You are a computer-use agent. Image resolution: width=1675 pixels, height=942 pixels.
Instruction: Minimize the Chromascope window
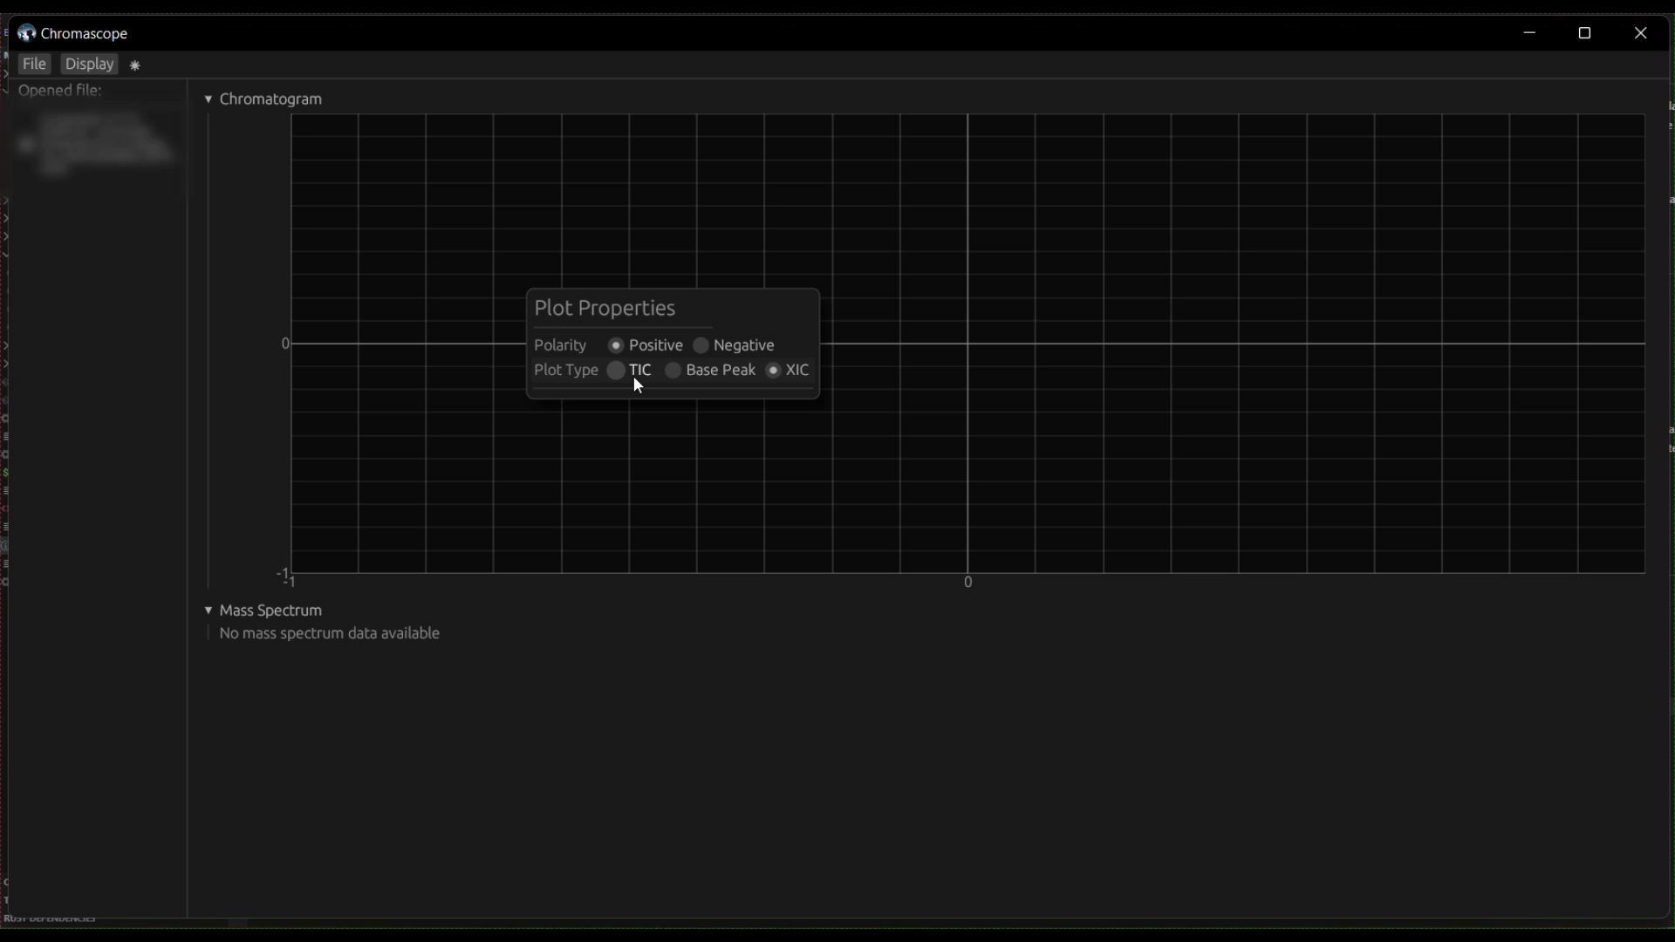click(x=1531, y=33)
